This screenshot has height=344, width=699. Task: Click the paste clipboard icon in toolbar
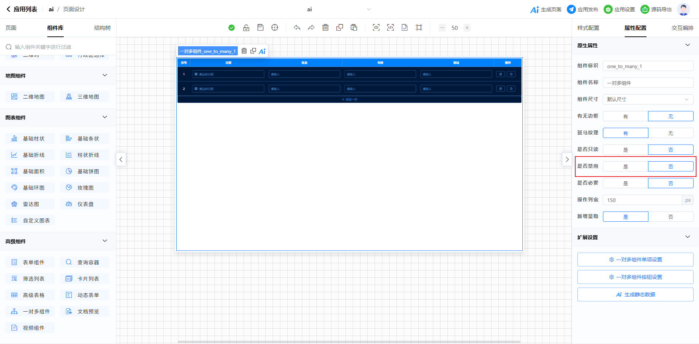[354, 28]
